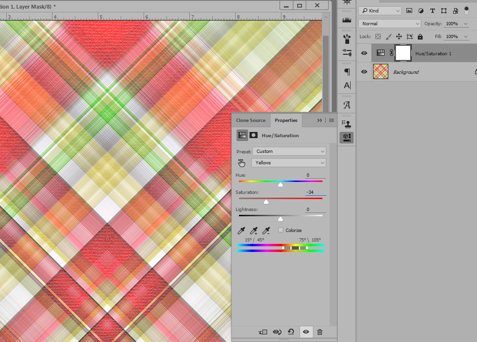The image size is (477, 342).
Task: Click the view previous state icon
Action: click(x=277, y=332)
